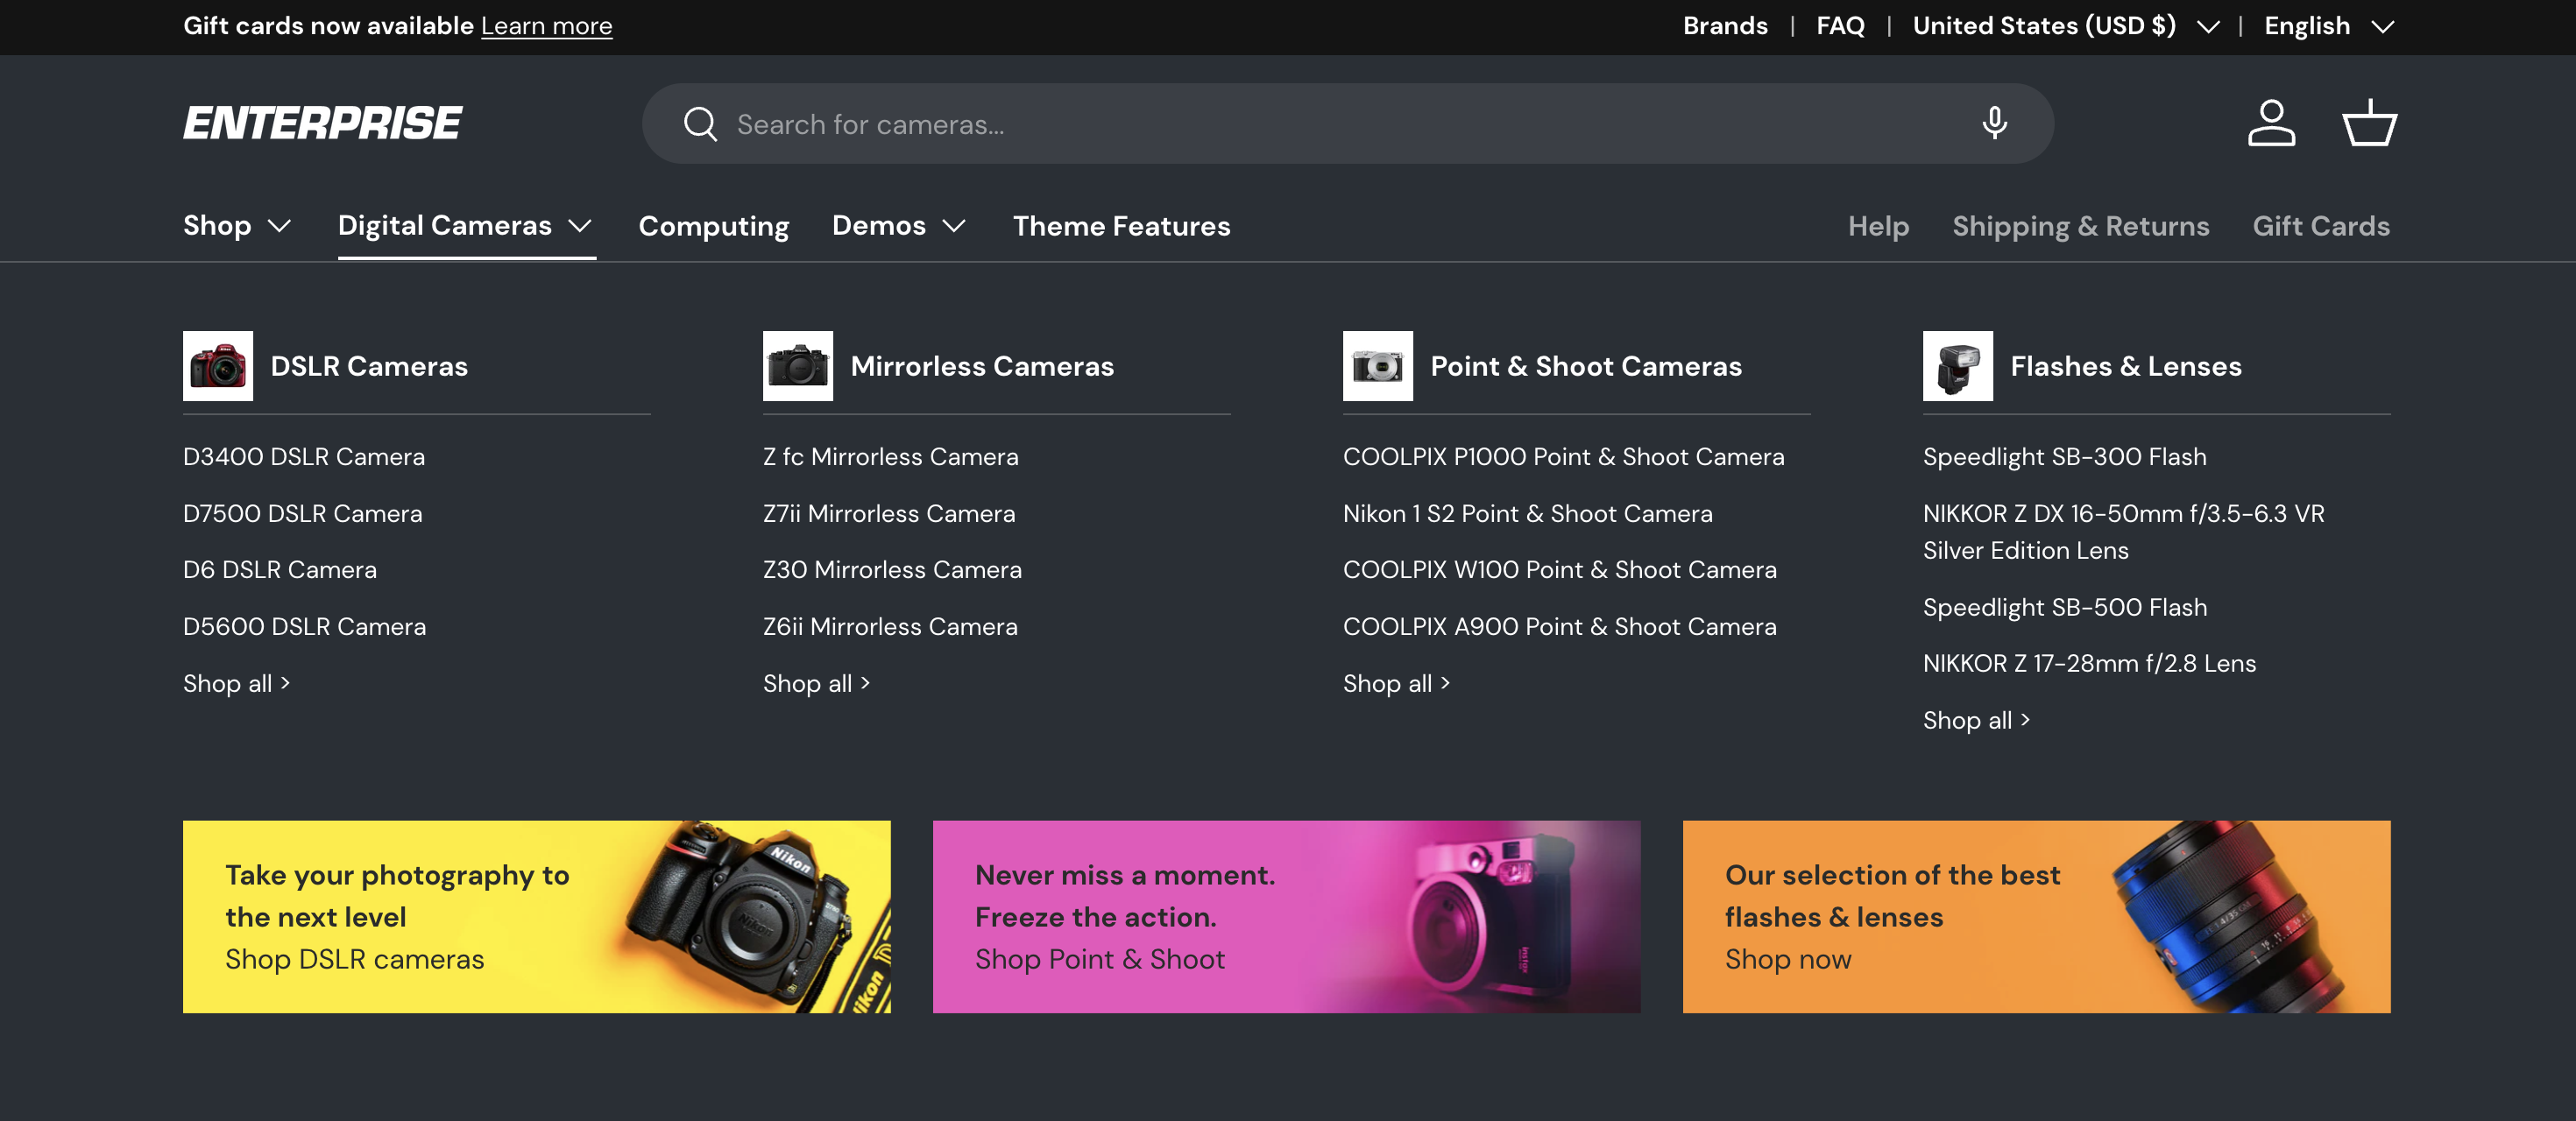Activate voice search microphone icon

click(x=1994, y=123)
